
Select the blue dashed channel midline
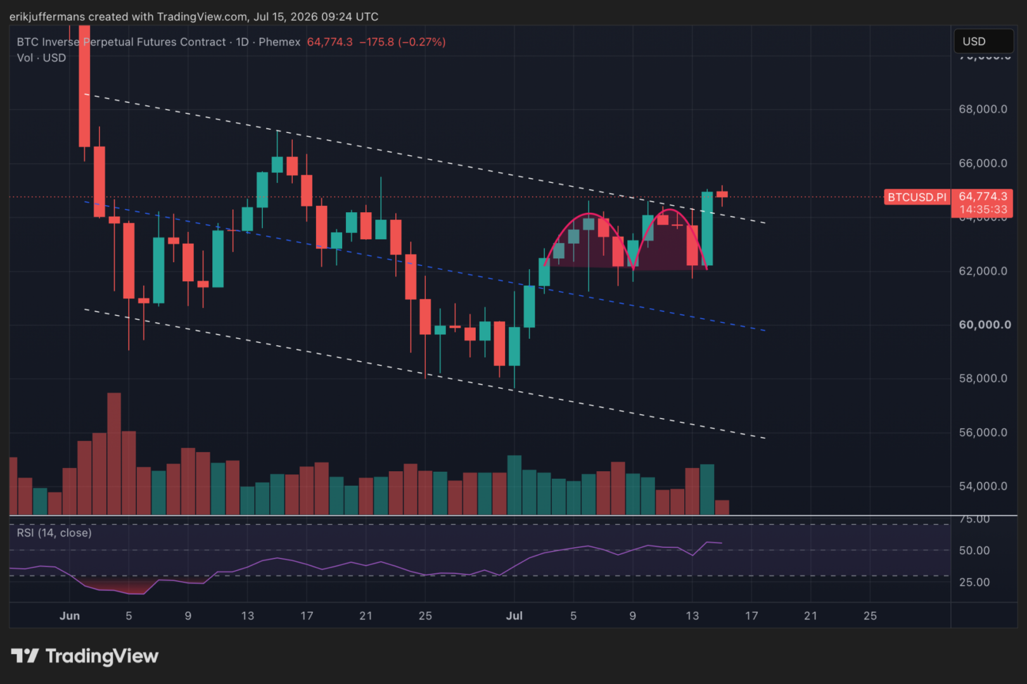pos(424,266)
